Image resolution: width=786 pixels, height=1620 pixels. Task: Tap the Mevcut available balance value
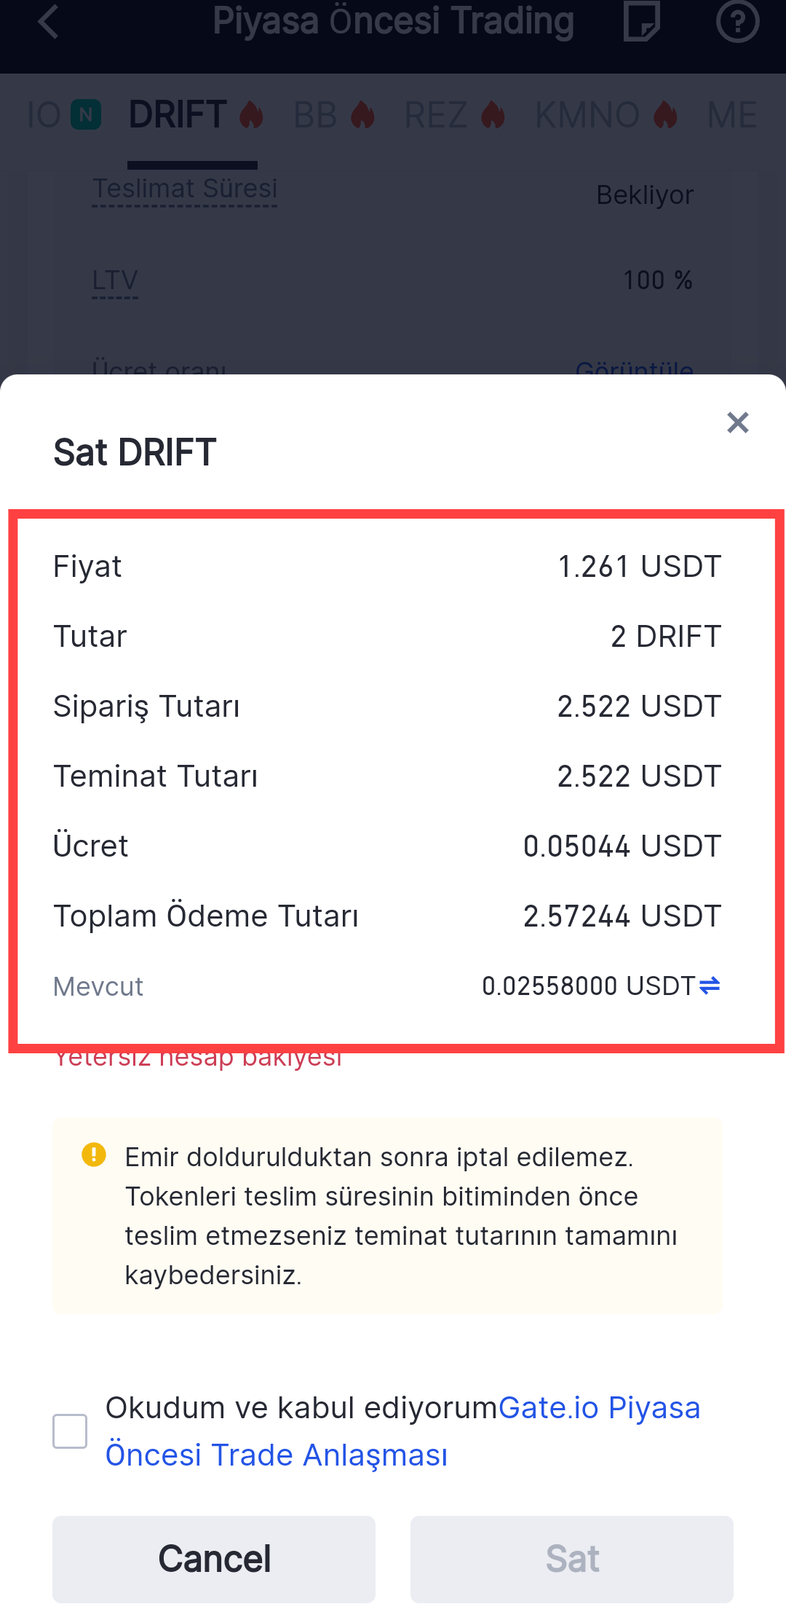(x=588, y=986)
